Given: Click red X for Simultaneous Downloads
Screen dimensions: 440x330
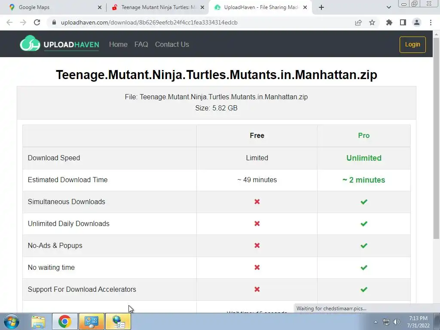Looking at the screenshot, I should tap(257, 202).
